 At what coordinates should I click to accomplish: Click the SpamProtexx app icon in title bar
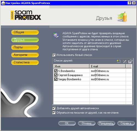pyautogui.click(x=3, y=3)
